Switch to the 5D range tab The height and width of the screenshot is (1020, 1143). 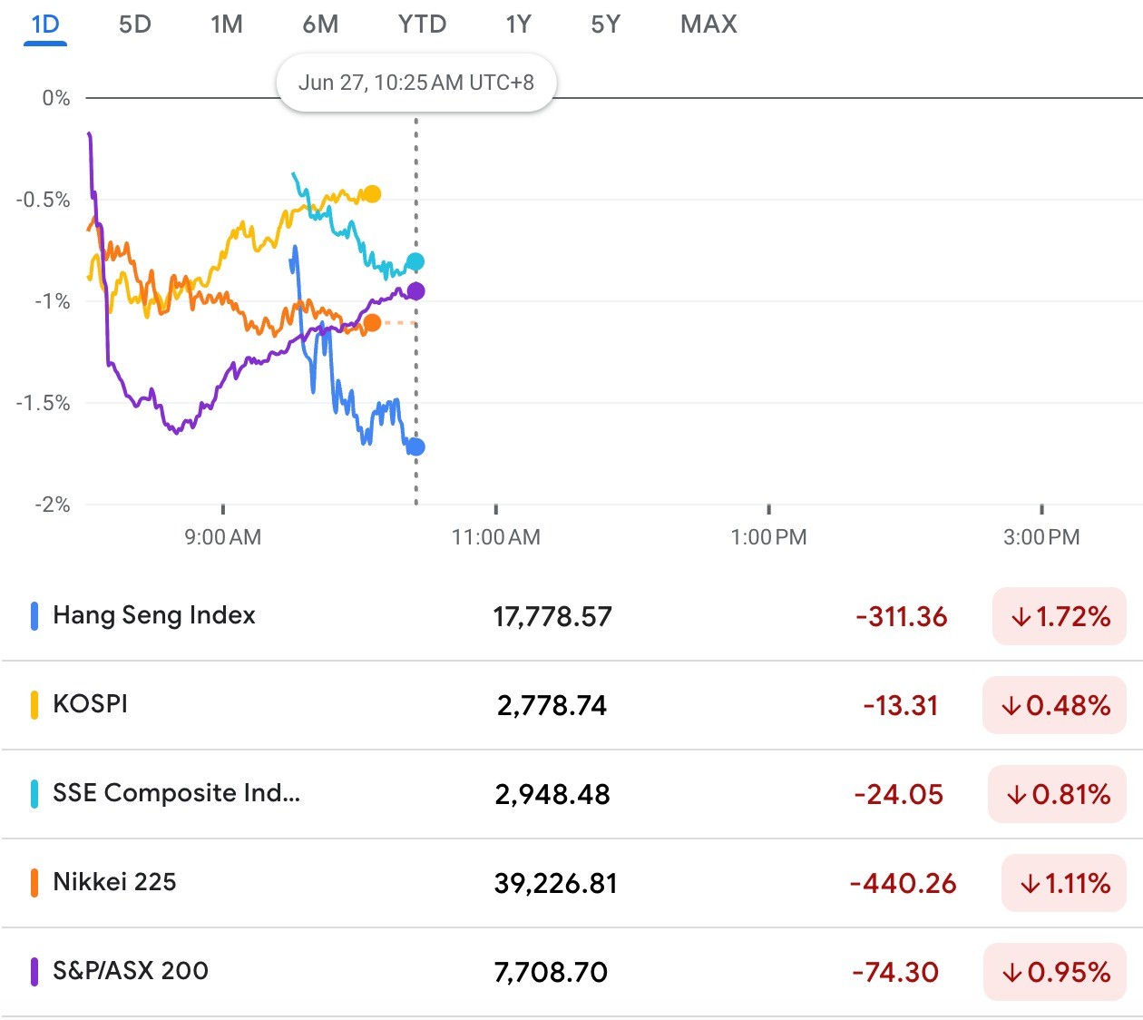click(135, 25)
